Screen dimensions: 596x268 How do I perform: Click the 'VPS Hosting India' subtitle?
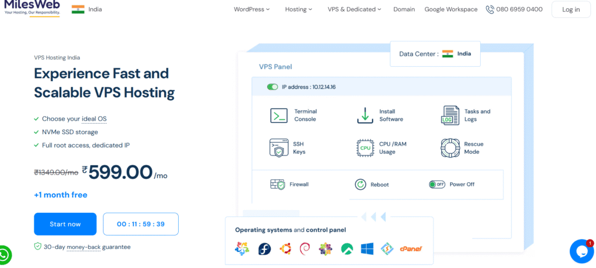pos(57,57)
